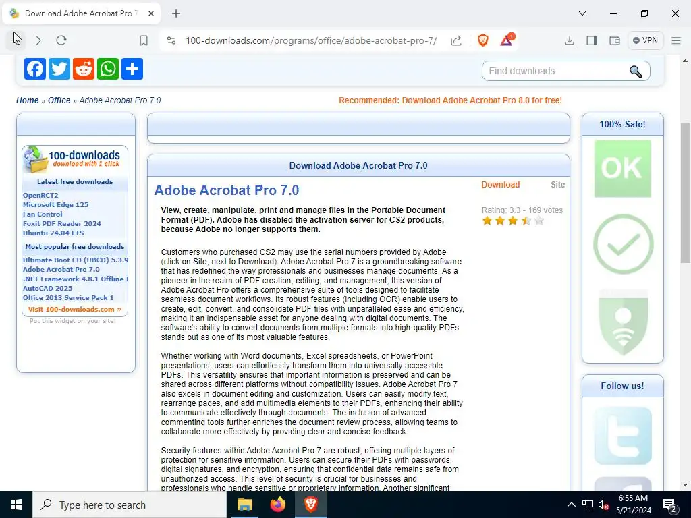Image resolution: width=691 pixels, height=518 pixels.
Task: Toggle the Brave VPN button
Action: (x=645, y=40)
